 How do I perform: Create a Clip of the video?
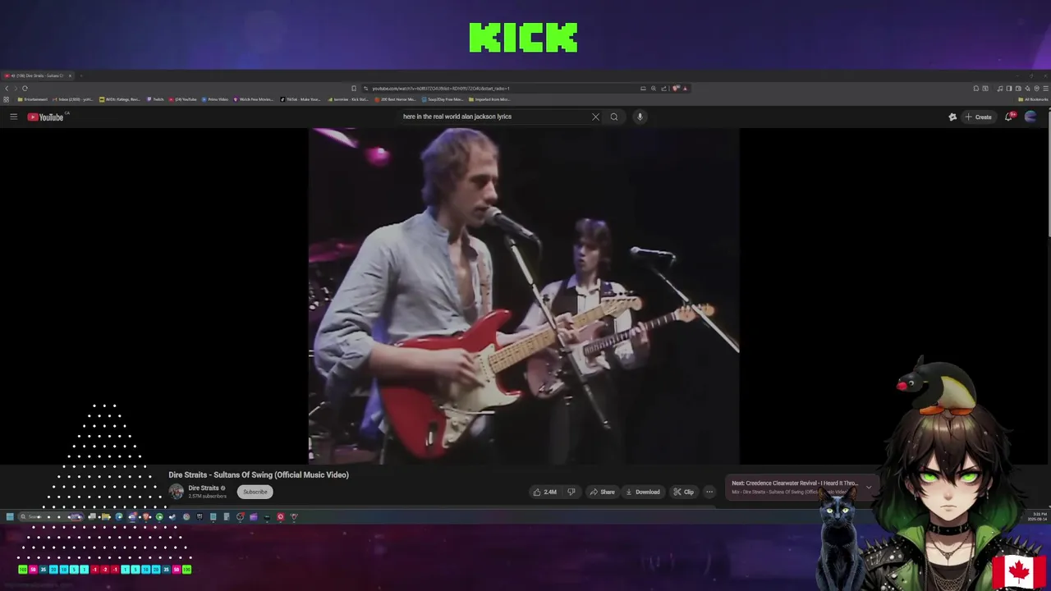coord(683,492)
